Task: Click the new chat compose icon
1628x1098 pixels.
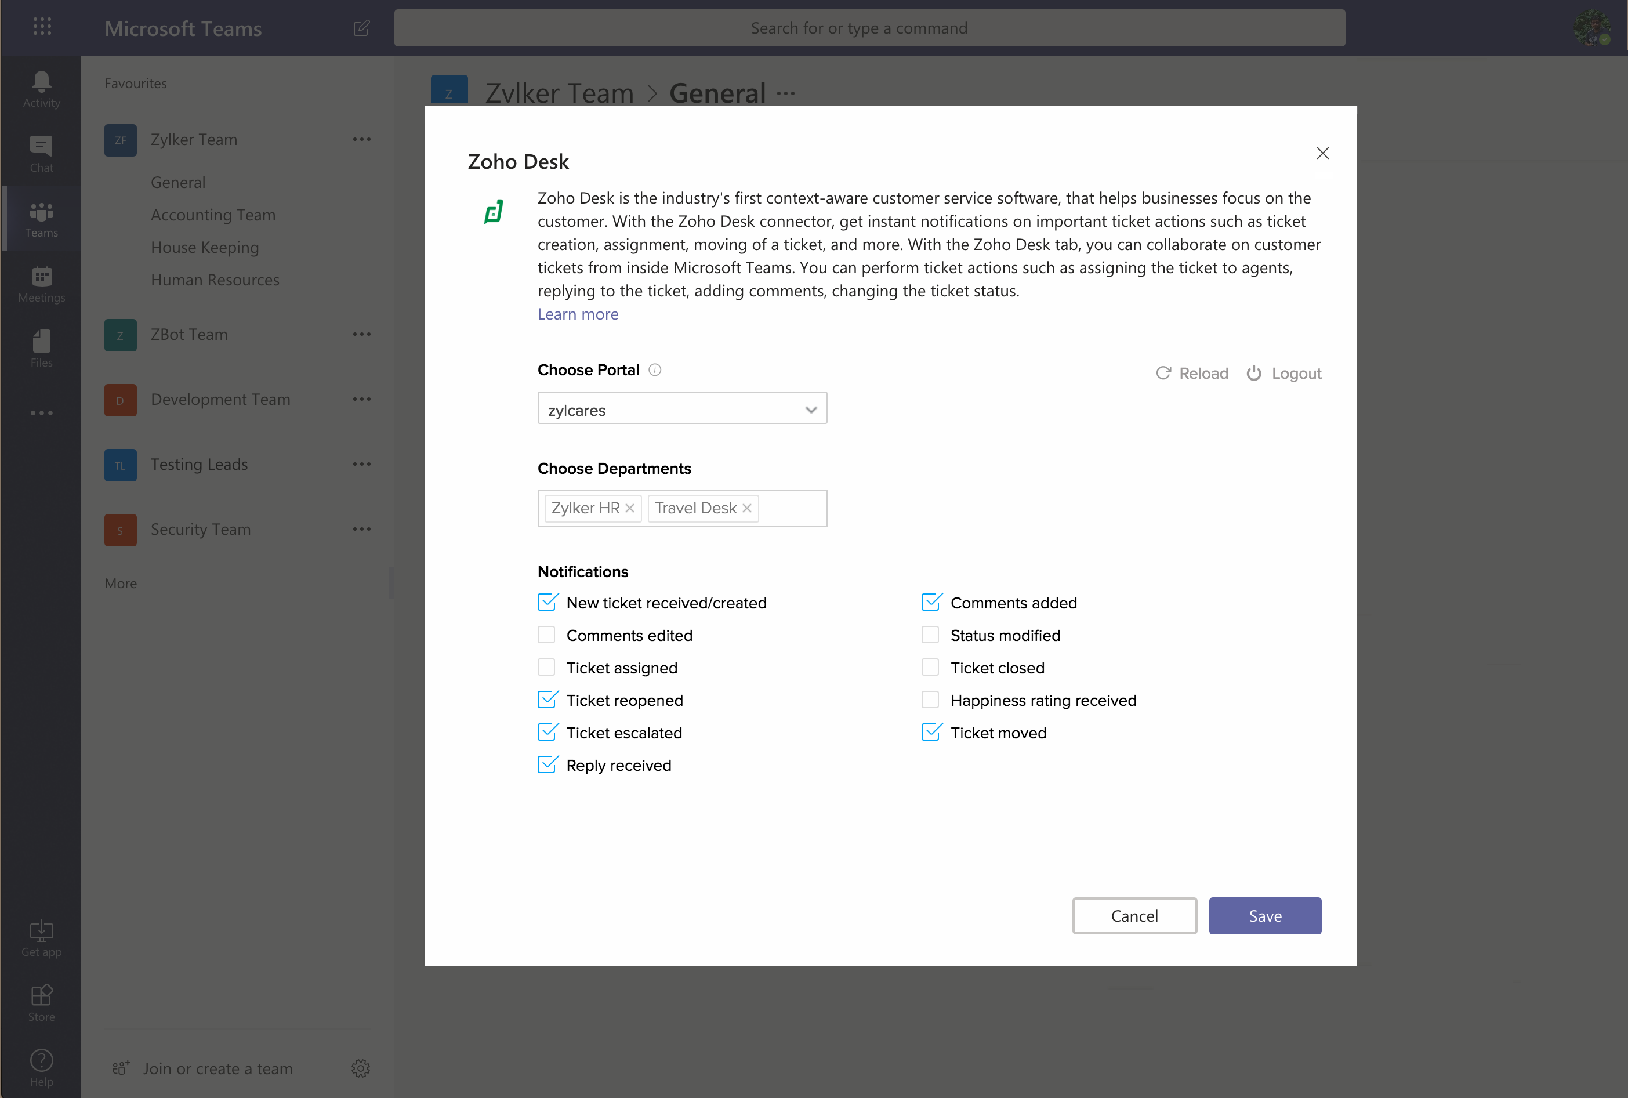Action: 361,28
